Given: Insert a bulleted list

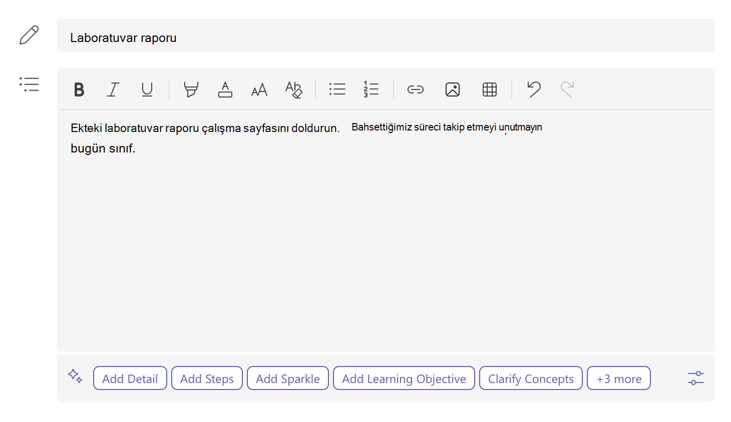Looking at the screenshot, I should coord(337,89).
